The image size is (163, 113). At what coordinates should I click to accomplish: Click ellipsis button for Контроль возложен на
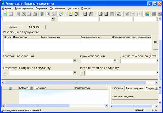pyautogui.click(x=75, y=61)
